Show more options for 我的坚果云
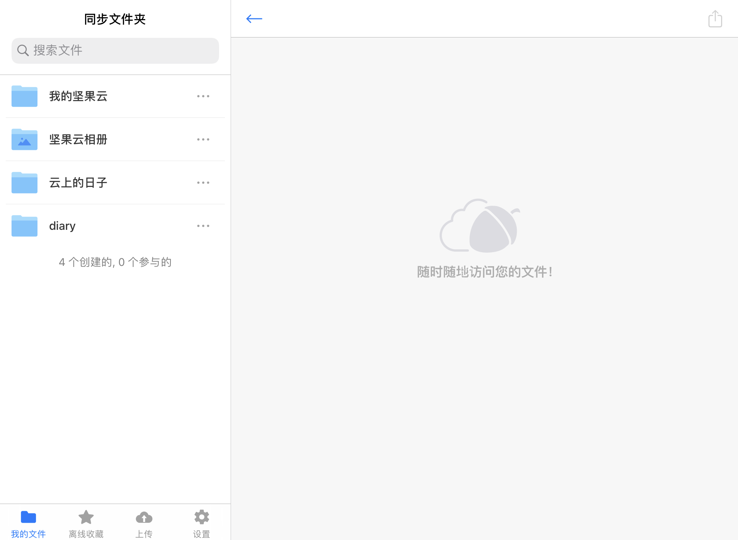 [x=203, y=96]
